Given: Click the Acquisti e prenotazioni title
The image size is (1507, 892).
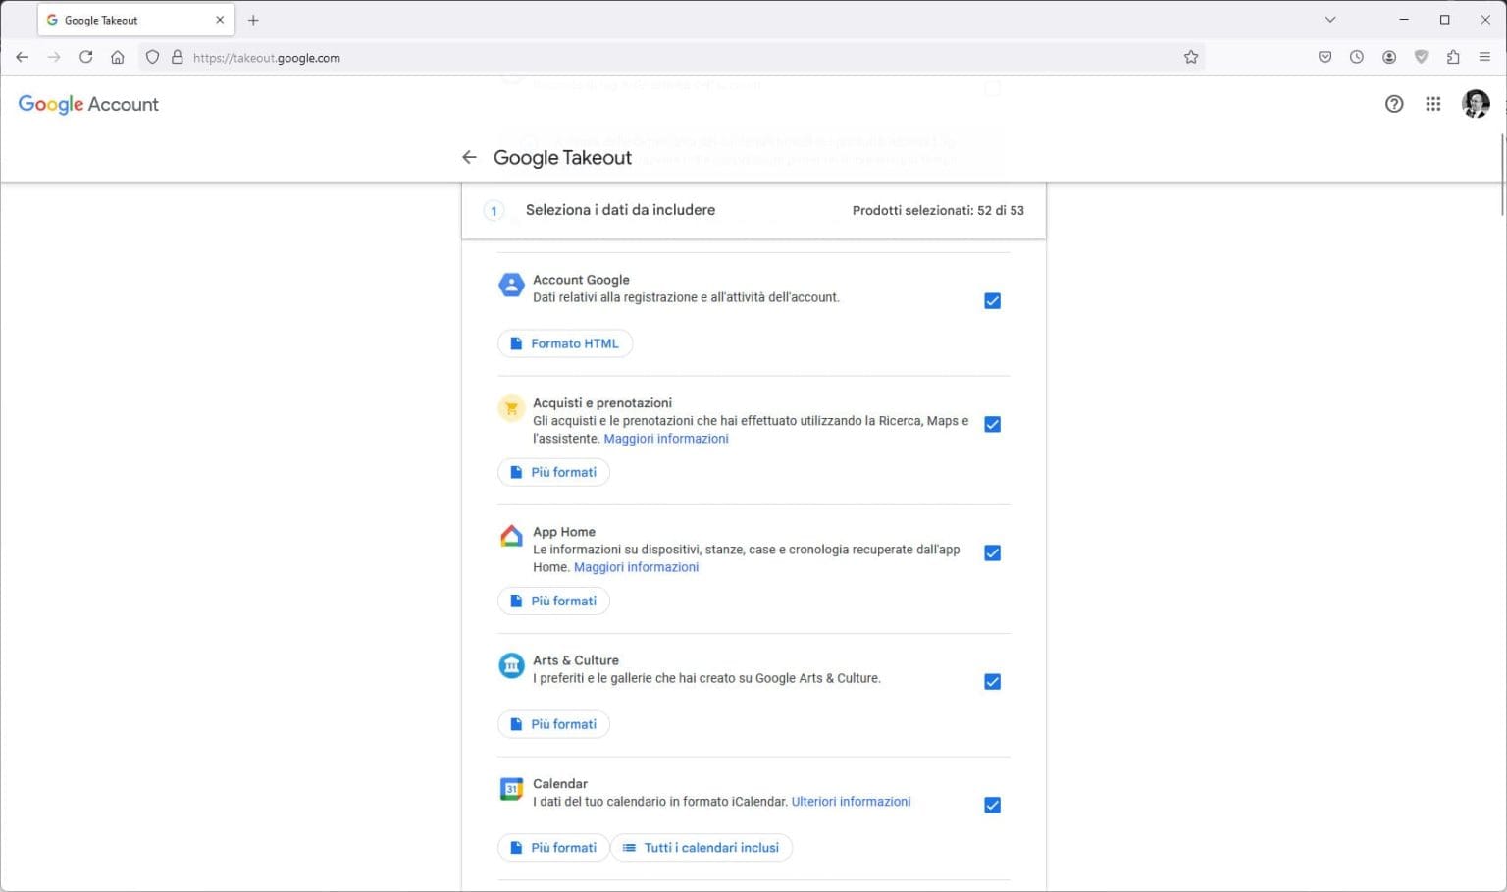Looking at the screenshot, I should 602,403.
